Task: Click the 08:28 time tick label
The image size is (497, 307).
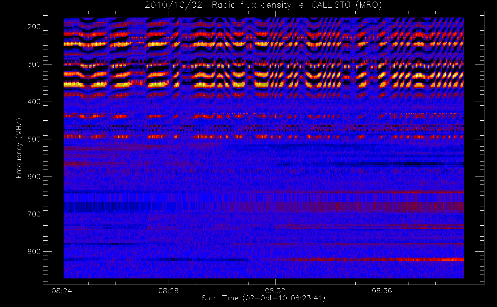Action: (x=168, y=290)
